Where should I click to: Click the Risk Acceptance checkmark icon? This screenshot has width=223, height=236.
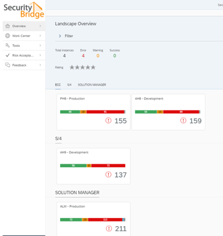coord(8,56)
